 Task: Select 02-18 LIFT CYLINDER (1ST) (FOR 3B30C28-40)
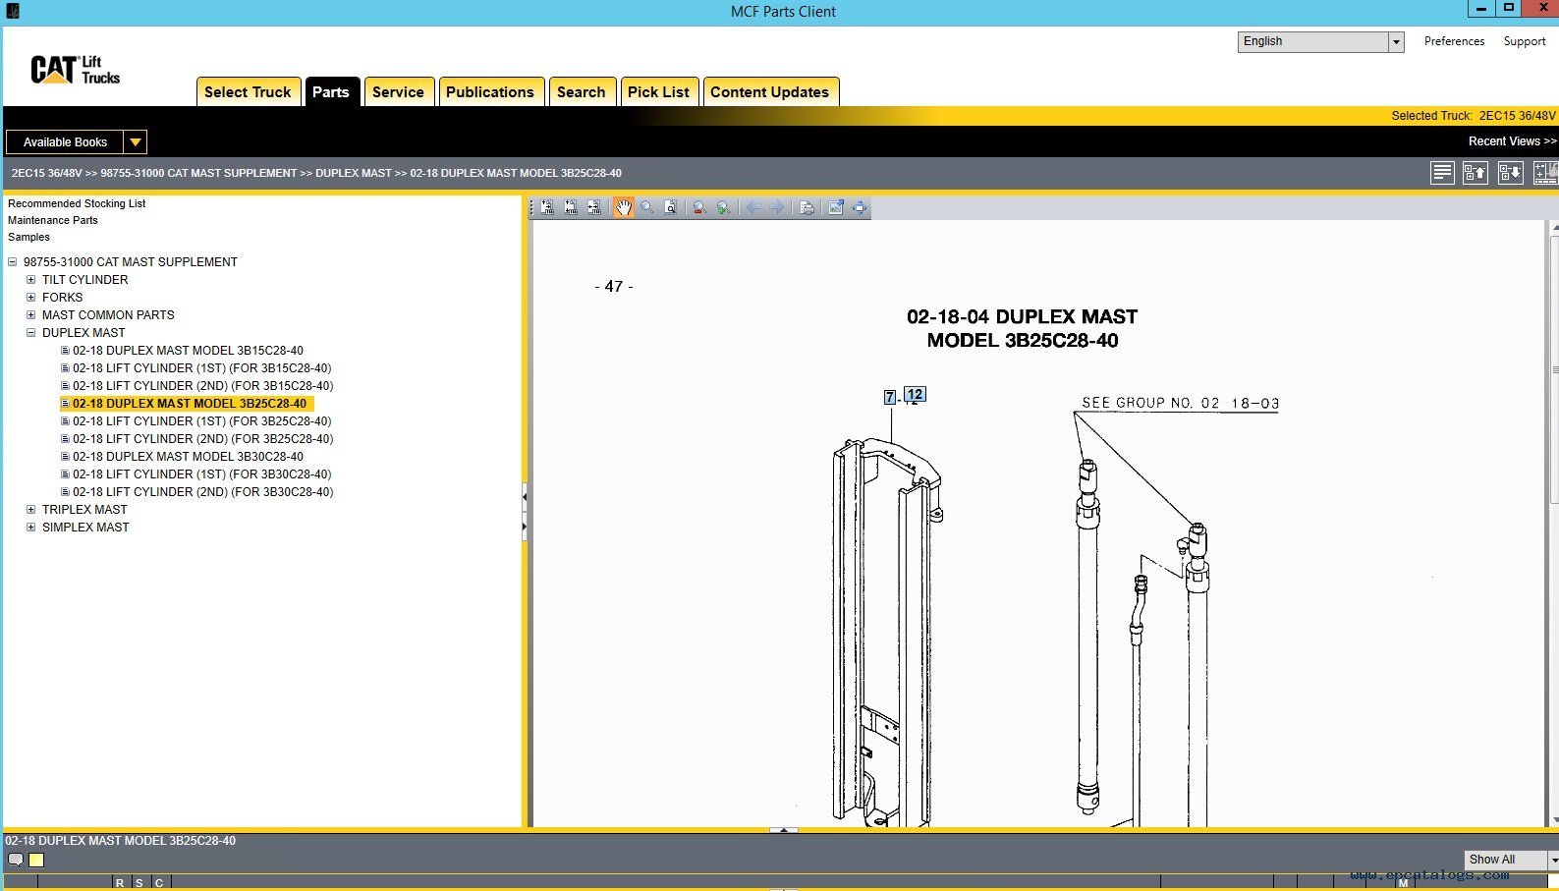click(x=202, y=474)
